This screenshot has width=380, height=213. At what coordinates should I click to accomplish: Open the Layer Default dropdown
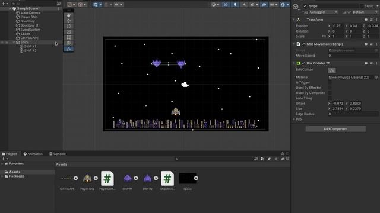click(365, 12)
